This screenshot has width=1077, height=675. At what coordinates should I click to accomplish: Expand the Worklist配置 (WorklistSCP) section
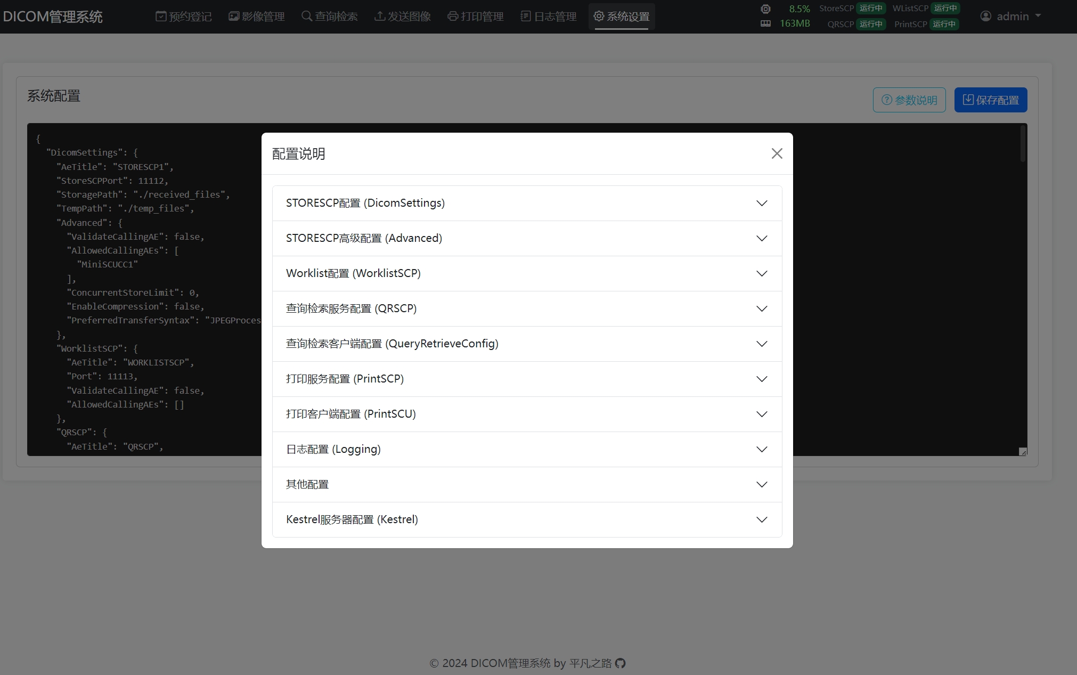coord(527,274)
